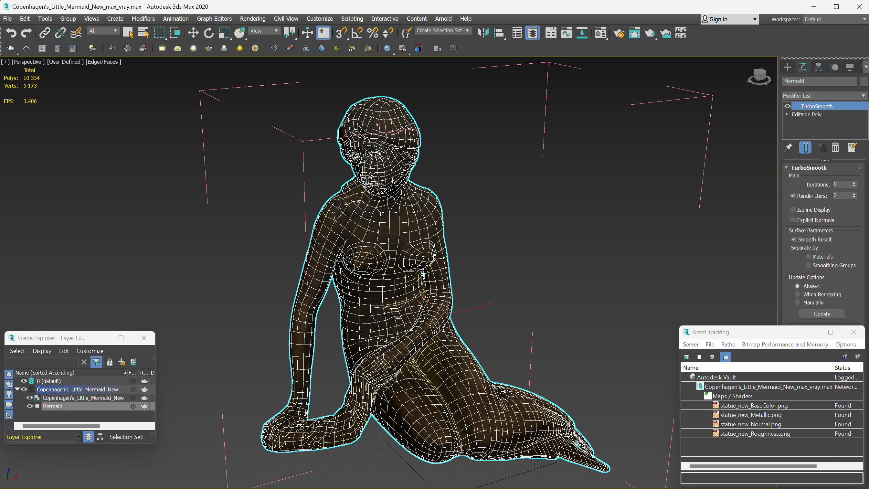Image resolution: width=869 pixels, height=489 pixels.
Task: Open the Modifiers menu
Action: point(143,19)
